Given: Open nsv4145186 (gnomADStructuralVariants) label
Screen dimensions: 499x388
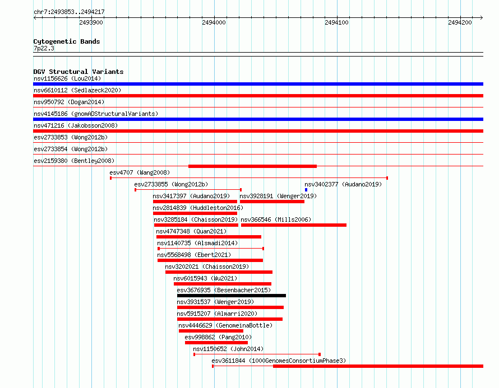Looking at the screenshot, I should pos(96,114).
